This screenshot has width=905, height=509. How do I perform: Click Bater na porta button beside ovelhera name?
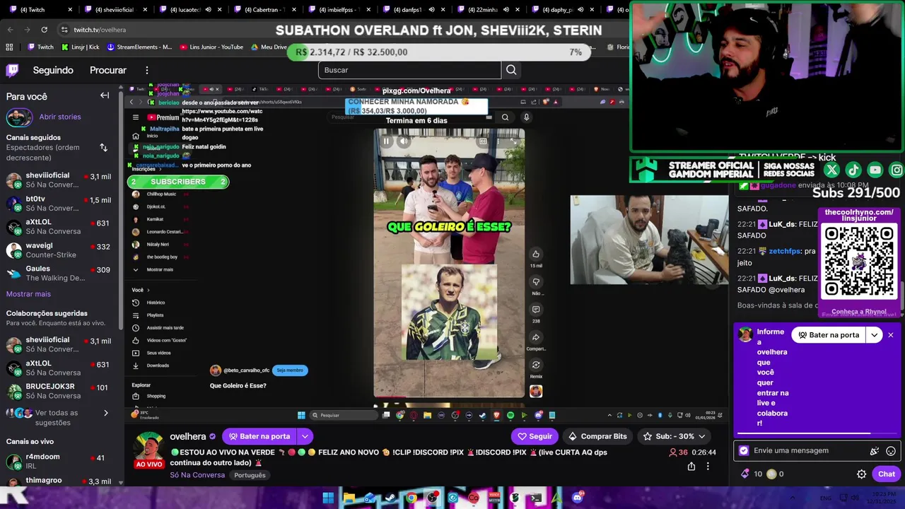tap(258, 436)
